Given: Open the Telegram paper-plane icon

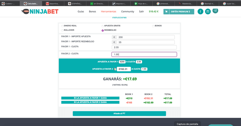Looking at the screenshot, I should click(215, 11).
